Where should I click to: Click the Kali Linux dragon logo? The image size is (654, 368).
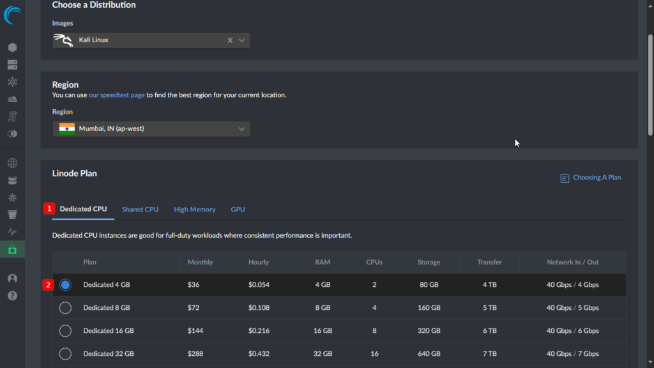[x=63, y=40]
